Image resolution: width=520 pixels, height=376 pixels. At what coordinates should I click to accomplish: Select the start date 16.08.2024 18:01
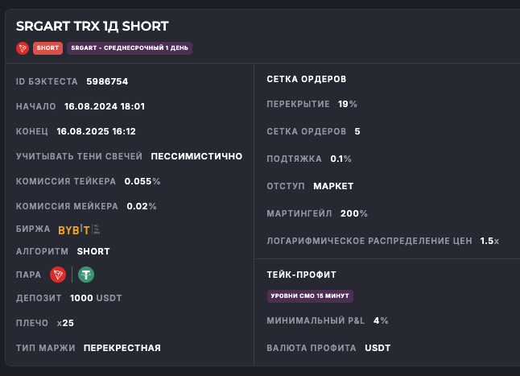click(105, 106)
